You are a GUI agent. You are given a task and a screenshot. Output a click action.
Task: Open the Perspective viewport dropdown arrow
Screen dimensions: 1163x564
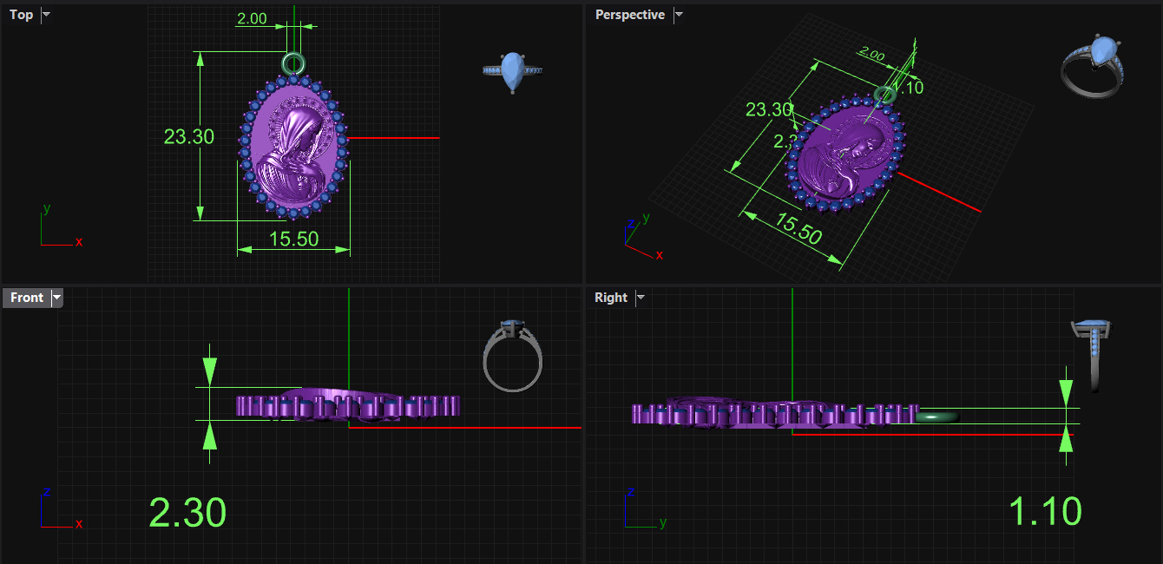pos(679,15)
